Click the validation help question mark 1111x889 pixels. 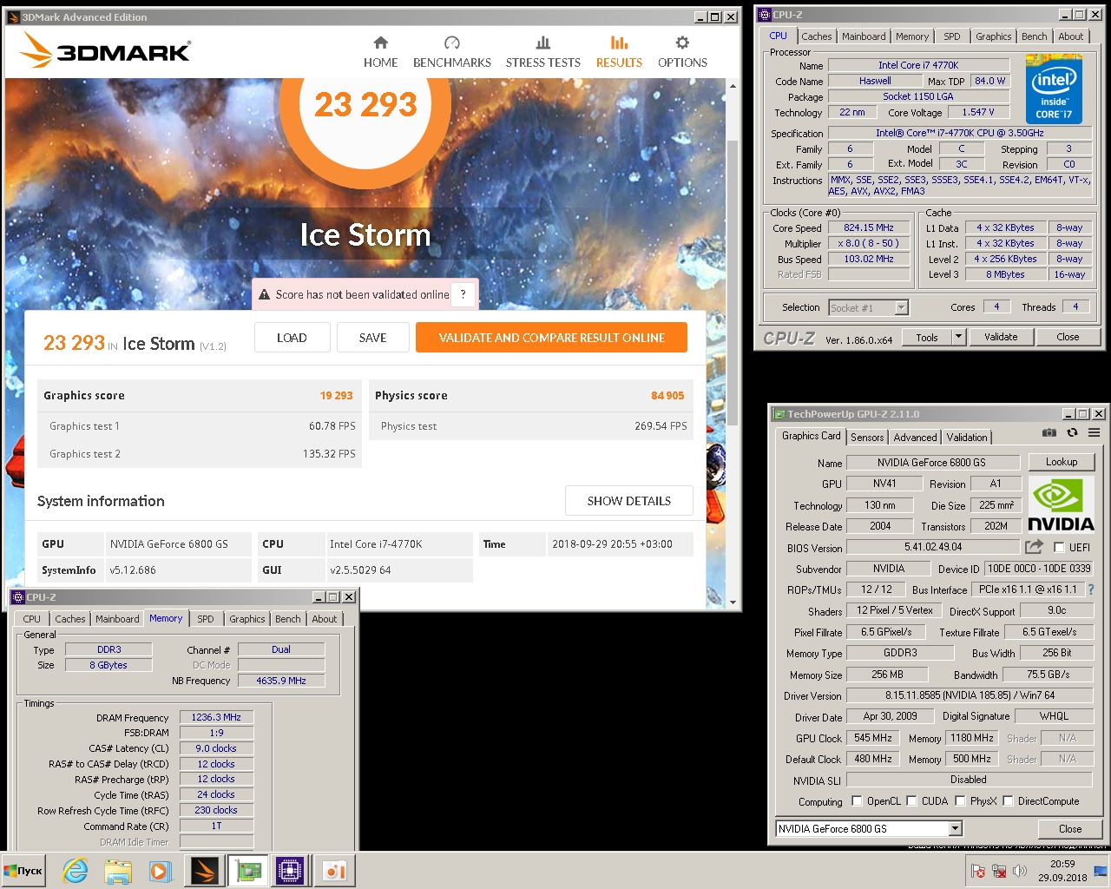(463, 294)
